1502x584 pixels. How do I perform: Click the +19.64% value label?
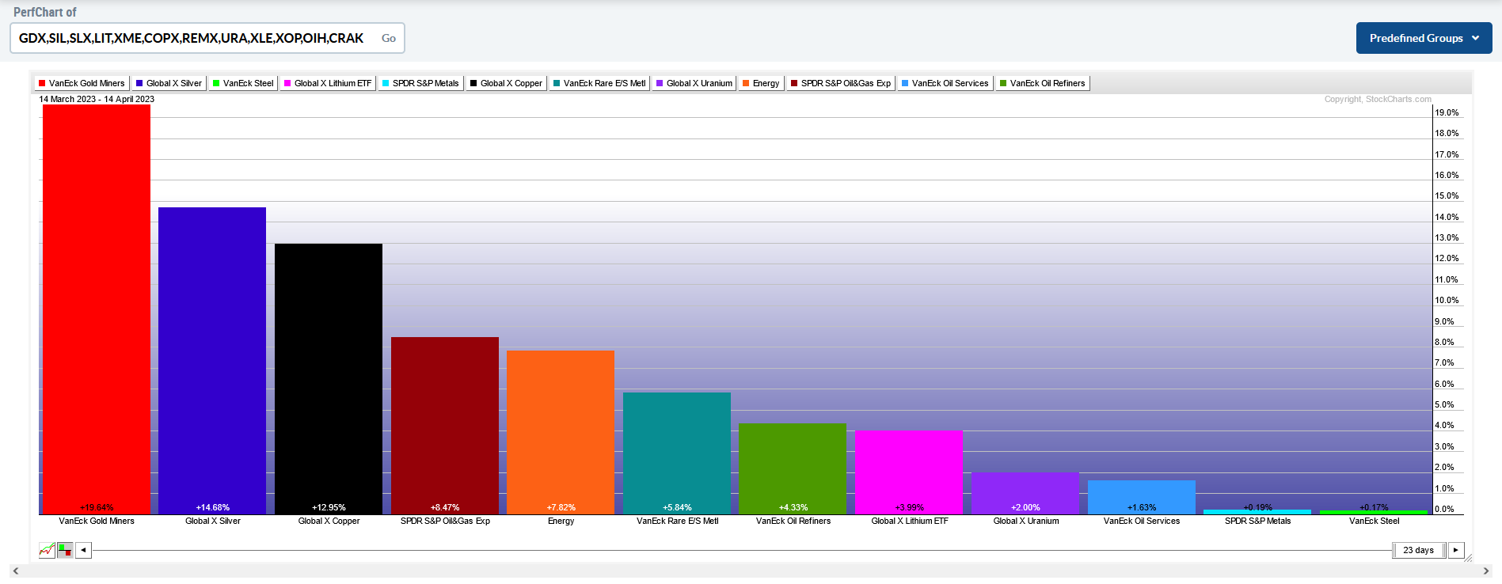tap(97, 507)
